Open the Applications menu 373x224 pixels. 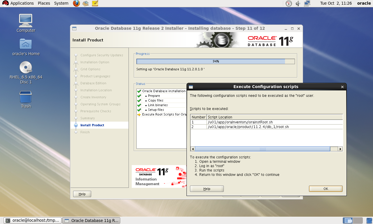(x=22, y=3)
